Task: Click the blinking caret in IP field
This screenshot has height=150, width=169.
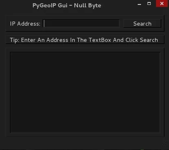Action: [44, 24]
